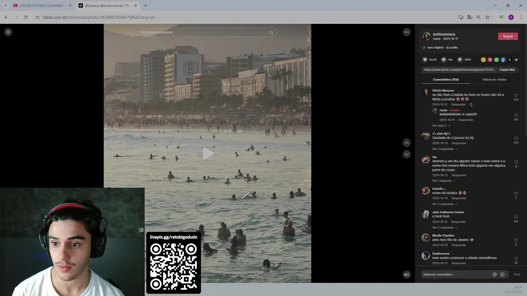Reply to thawbezerra comment

point(459,264)
